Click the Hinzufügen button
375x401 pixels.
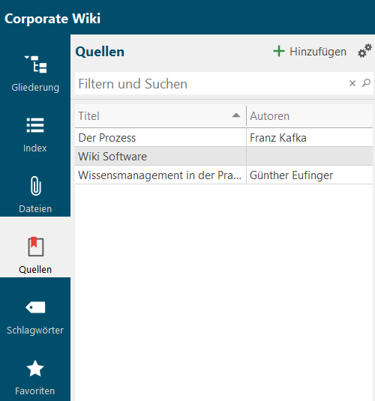tap(310, 52)
